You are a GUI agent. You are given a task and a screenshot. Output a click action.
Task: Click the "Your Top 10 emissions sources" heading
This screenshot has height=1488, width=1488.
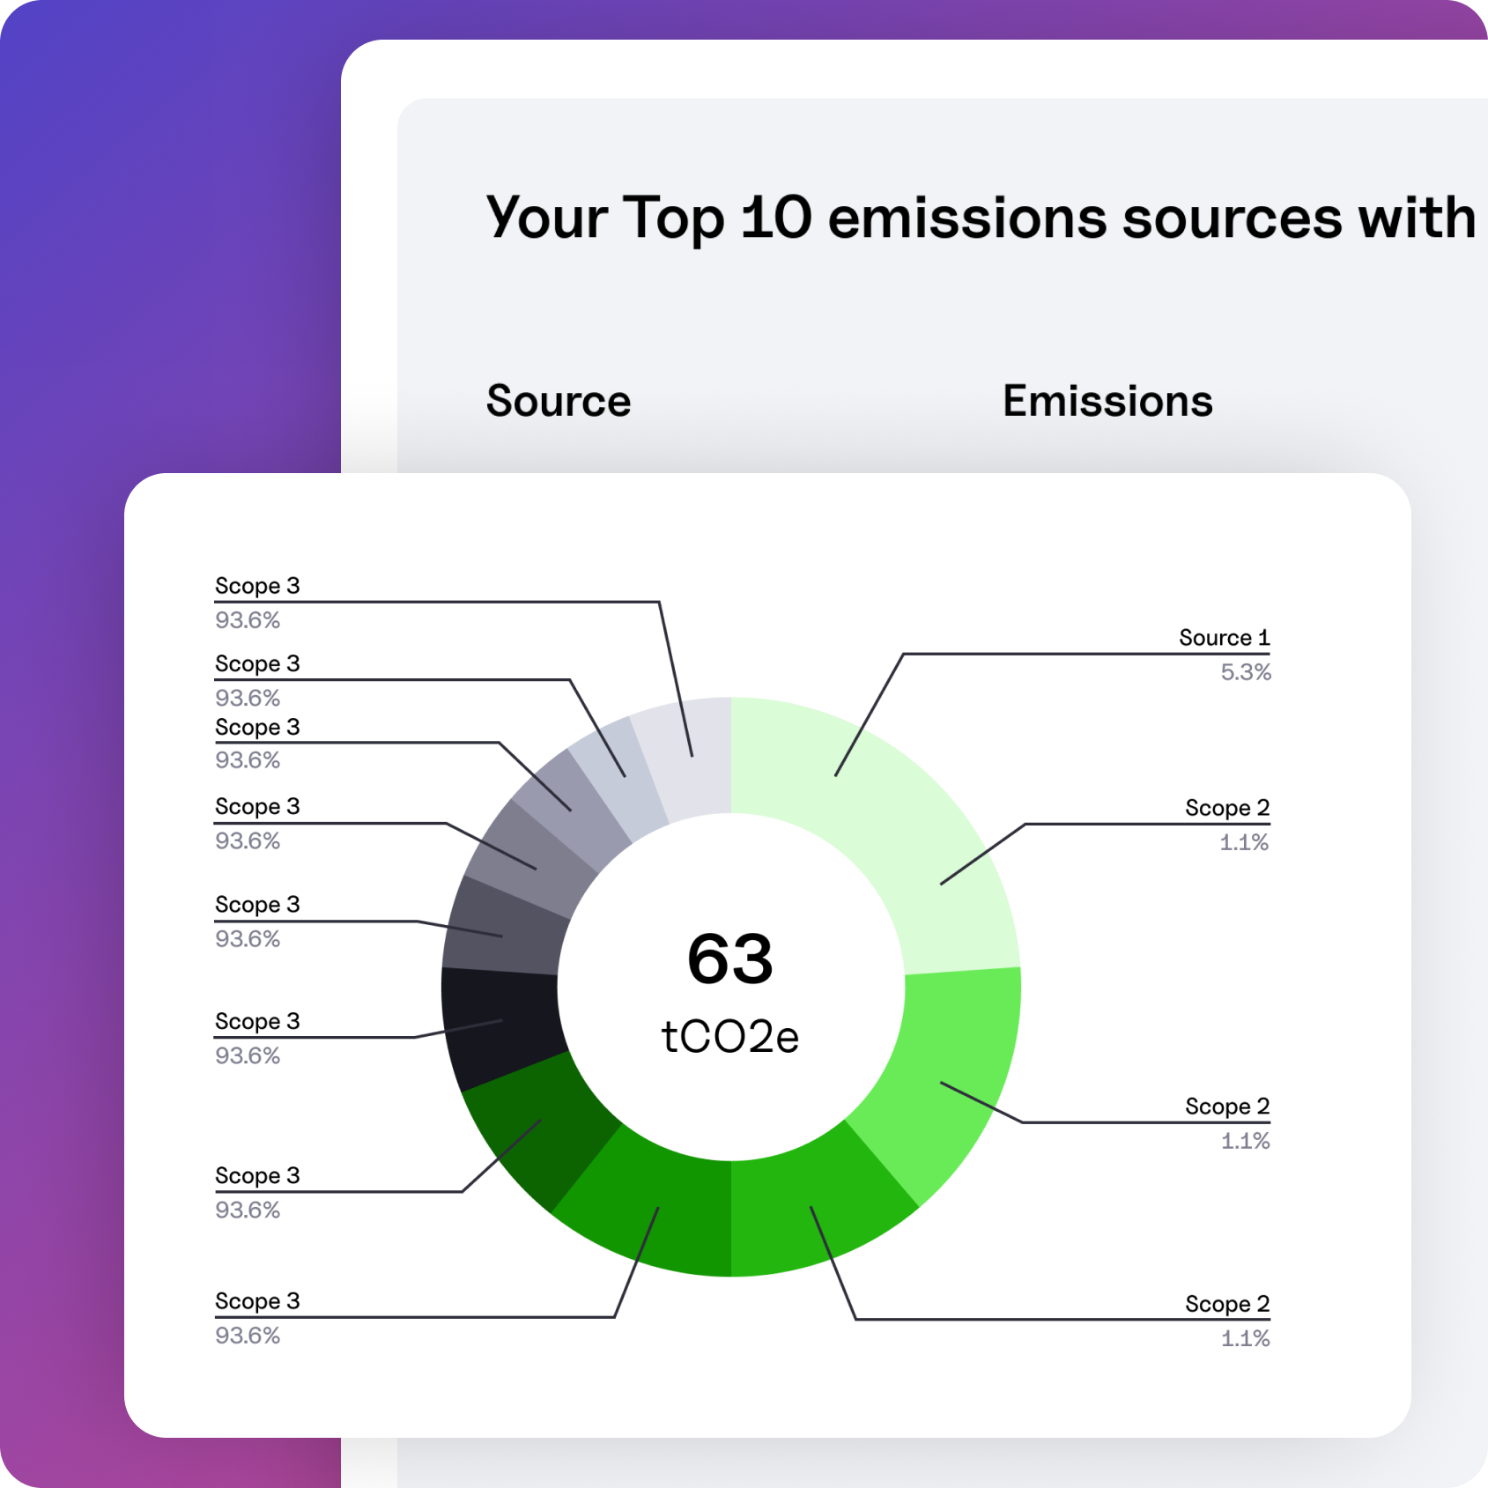980,218
